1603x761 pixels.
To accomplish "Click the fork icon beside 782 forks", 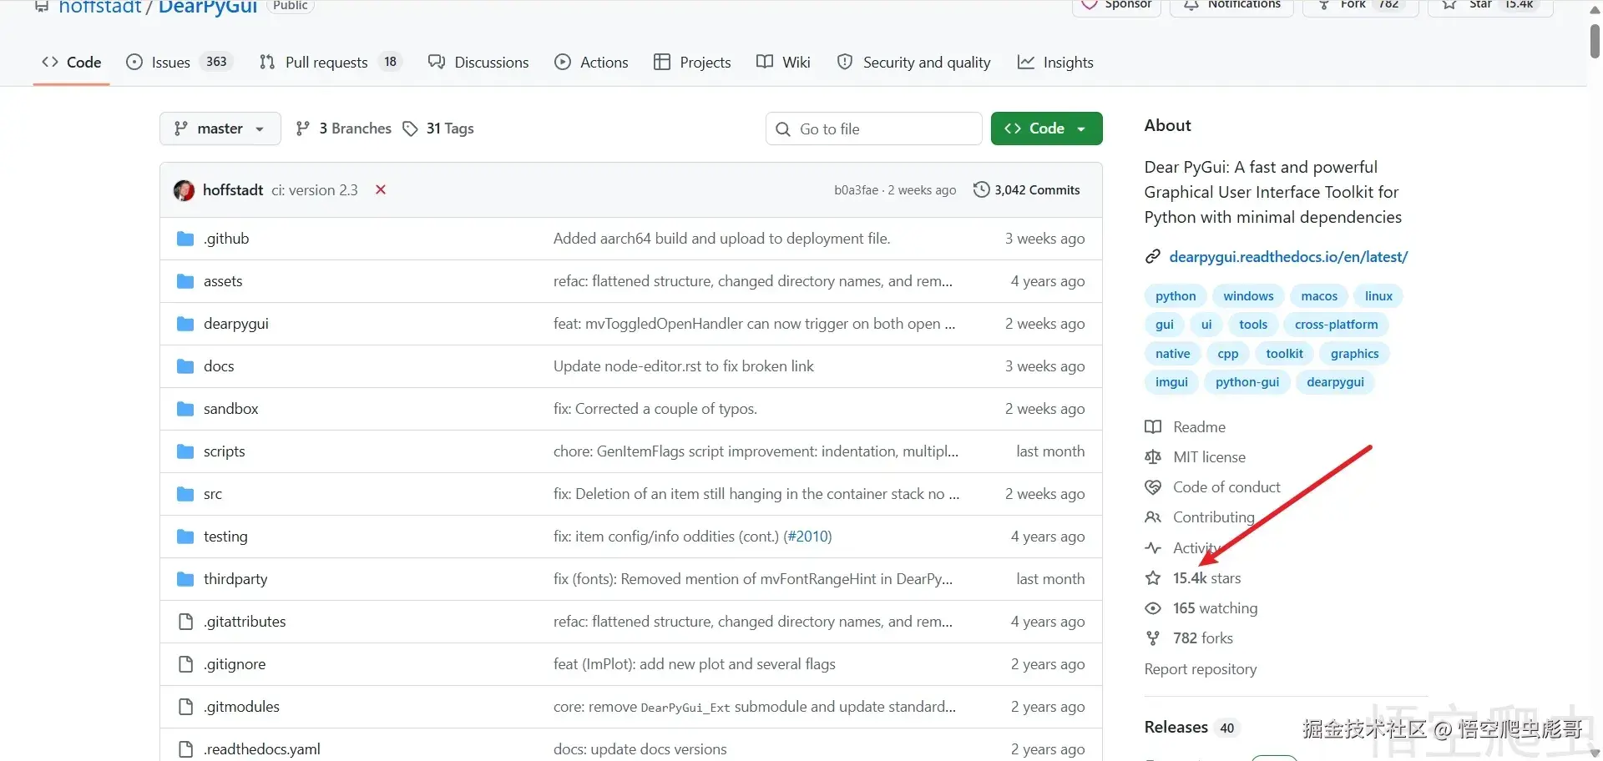I will (1153, 638).
